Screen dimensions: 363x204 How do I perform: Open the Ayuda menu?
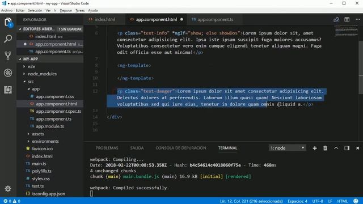93,10
